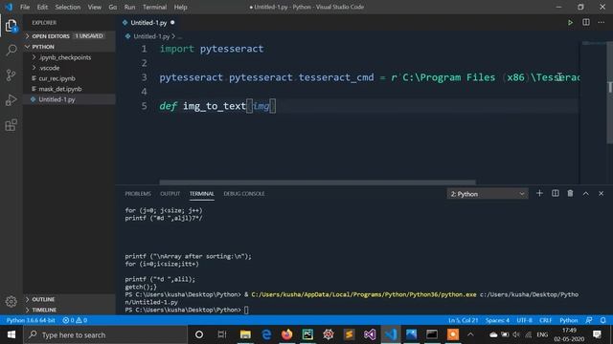Launch Firefox from taskbar
Image resolution: width=613 pixels, height=344 pixels.
[x=287, y=334]
